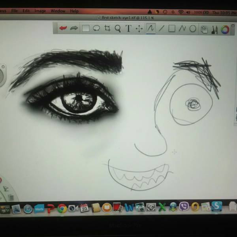Switch to the straight line draw style
The image size is (237, 237).
(x=161, y=28)
